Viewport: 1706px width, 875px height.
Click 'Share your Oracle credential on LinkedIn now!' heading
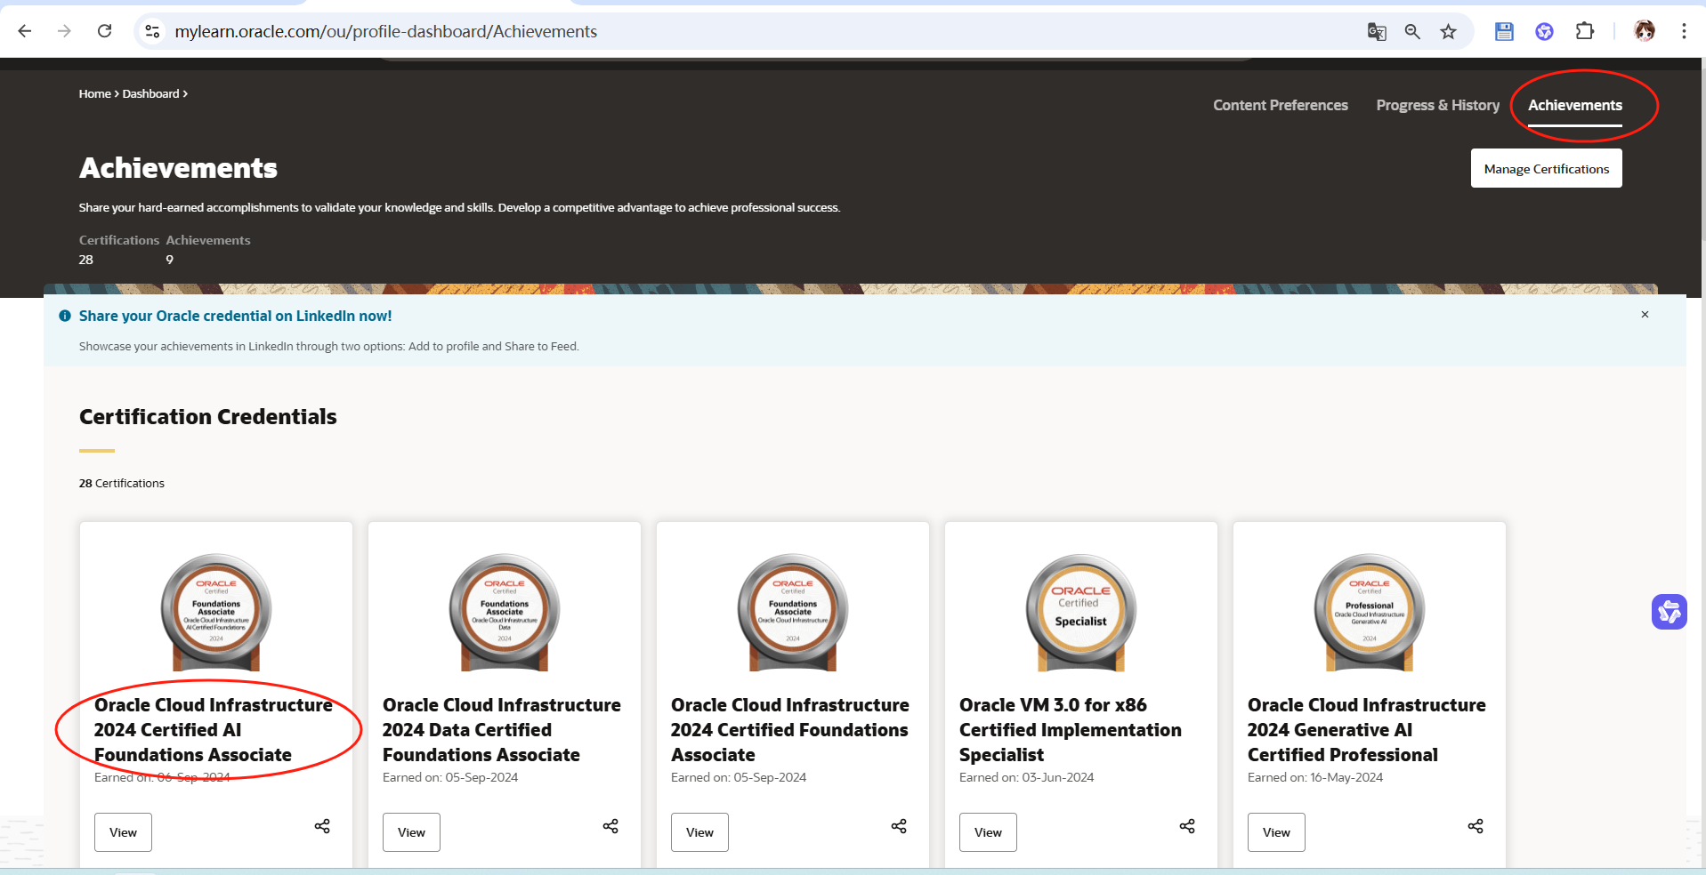coord(235,316)
